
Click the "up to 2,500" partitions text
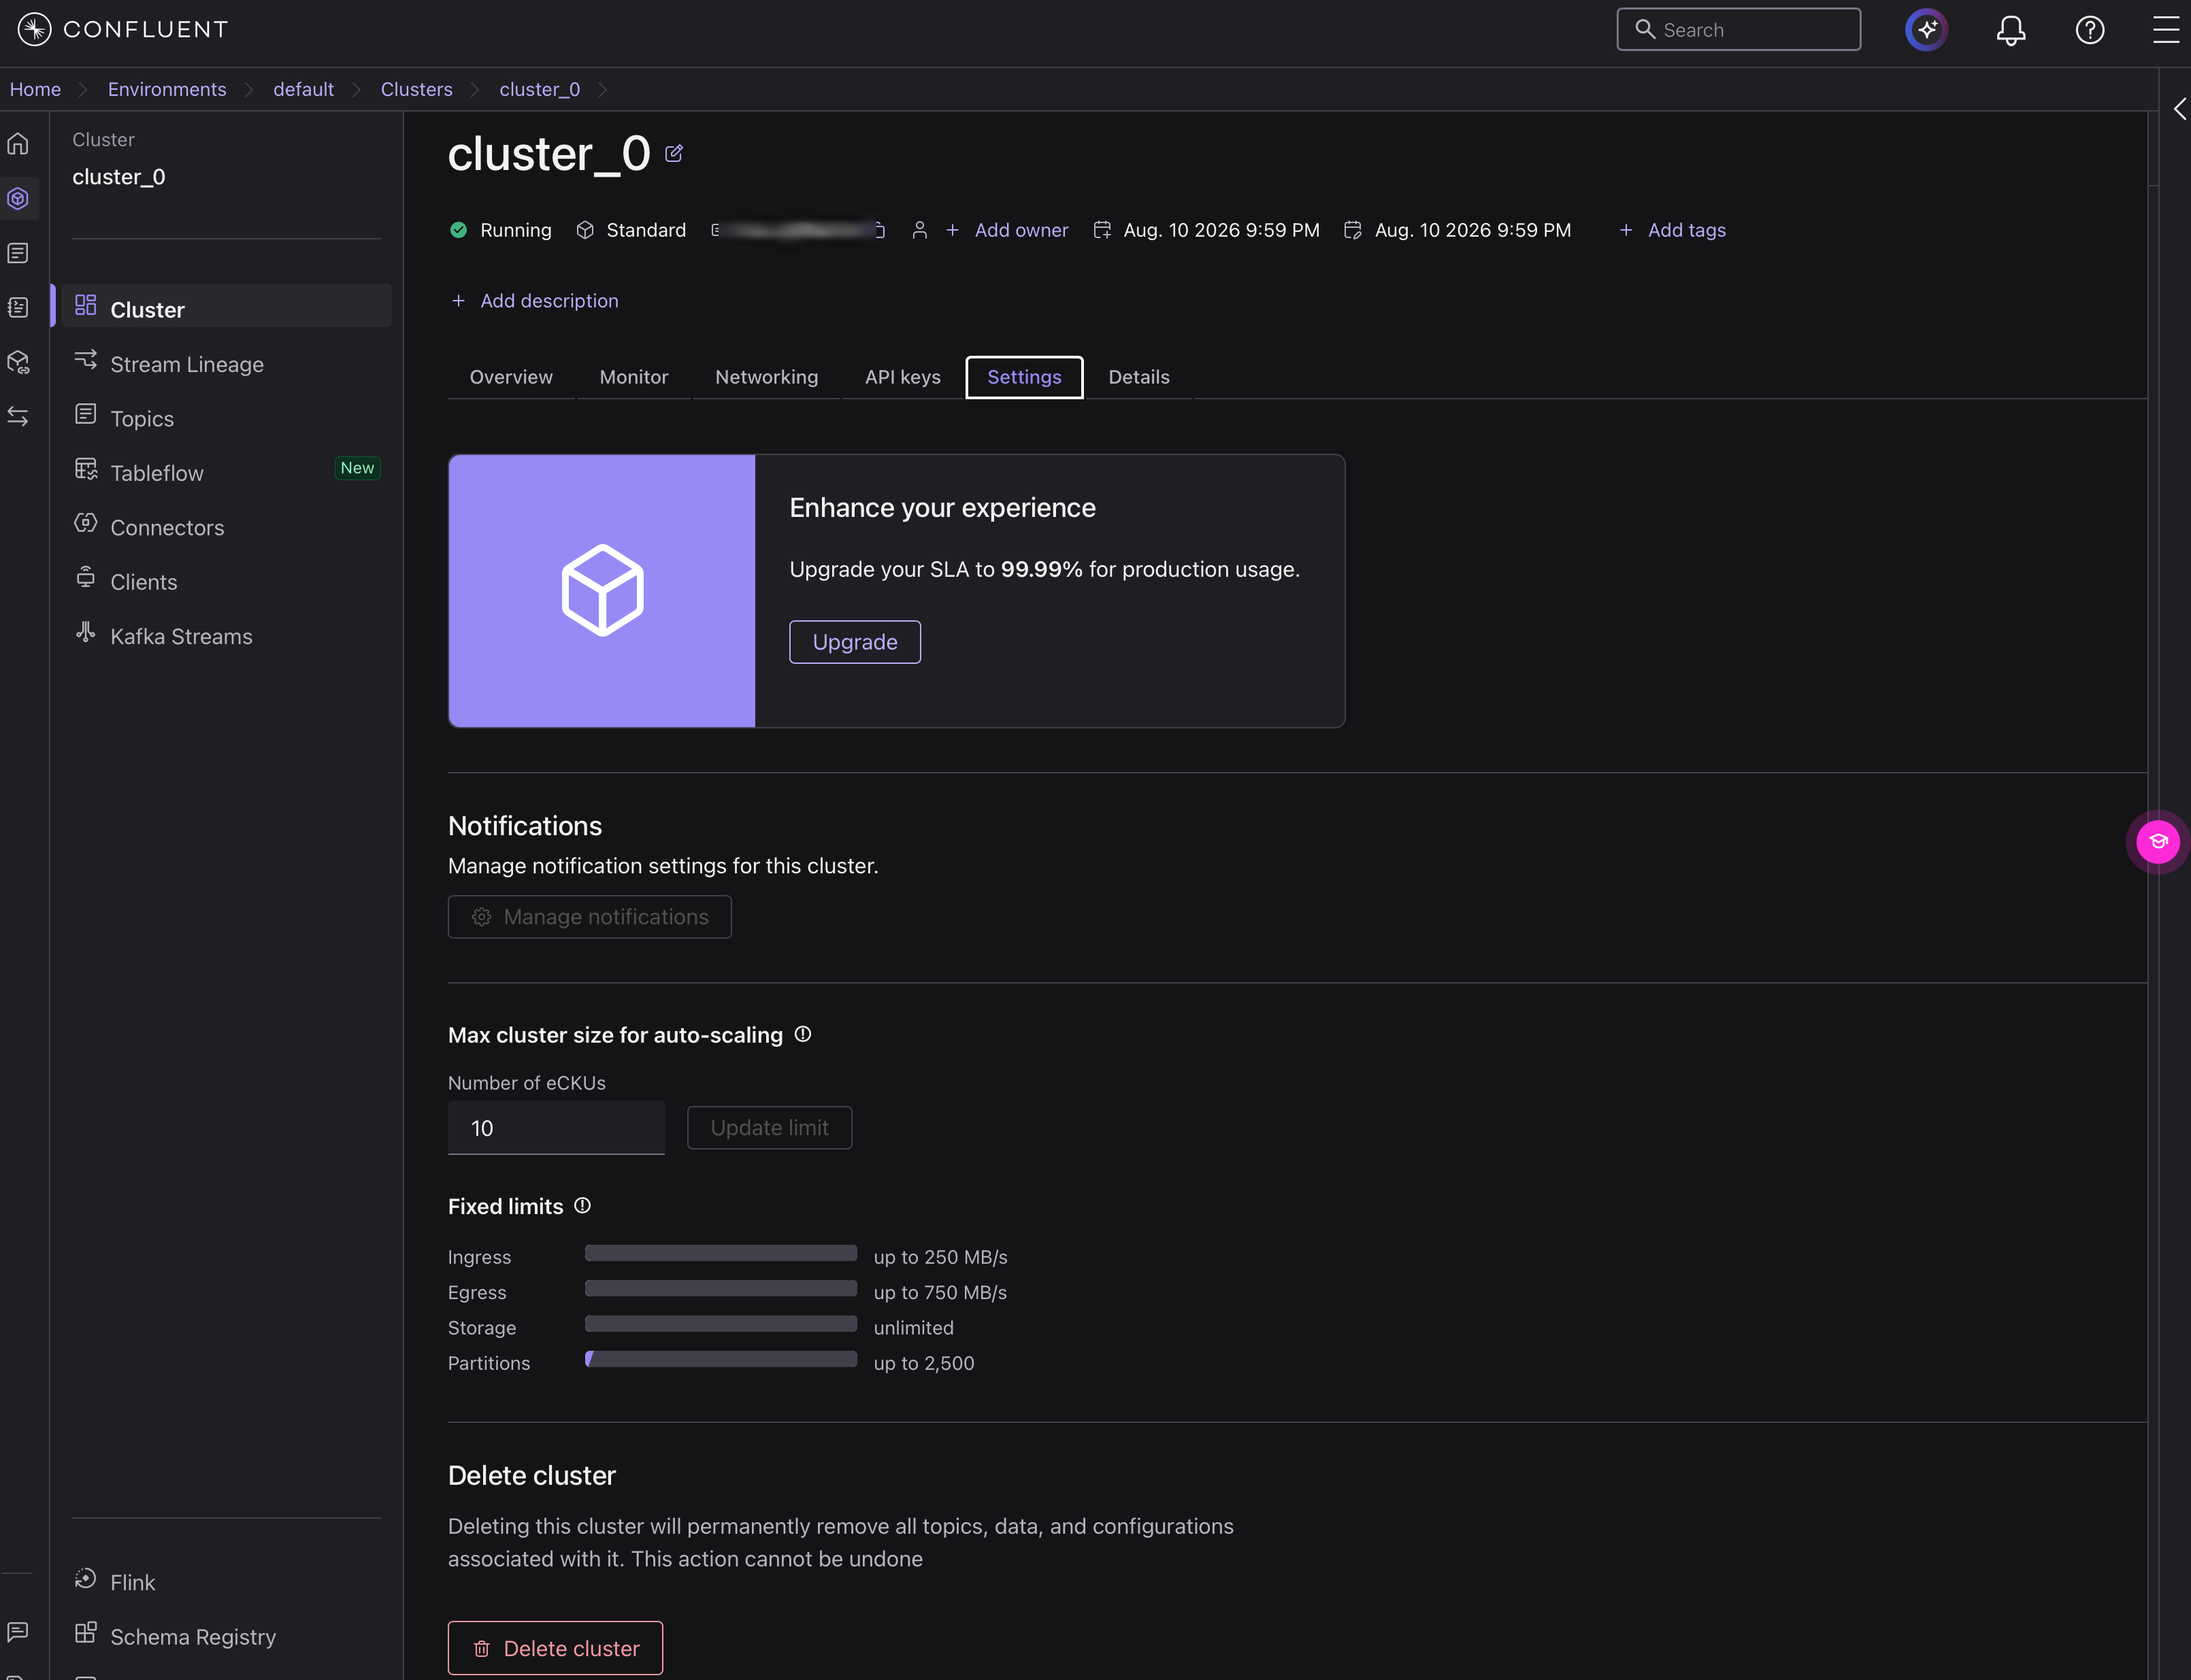click(923, 1363)
